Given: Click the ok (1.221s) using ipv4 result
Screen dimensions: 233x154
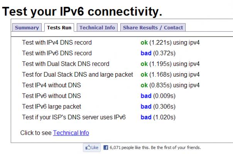Looking at the screenshot, I should point(170,42).
